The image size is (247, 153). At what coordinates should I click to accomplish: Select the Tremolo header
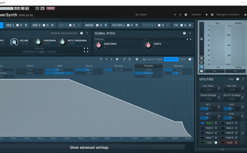[148, 66]
